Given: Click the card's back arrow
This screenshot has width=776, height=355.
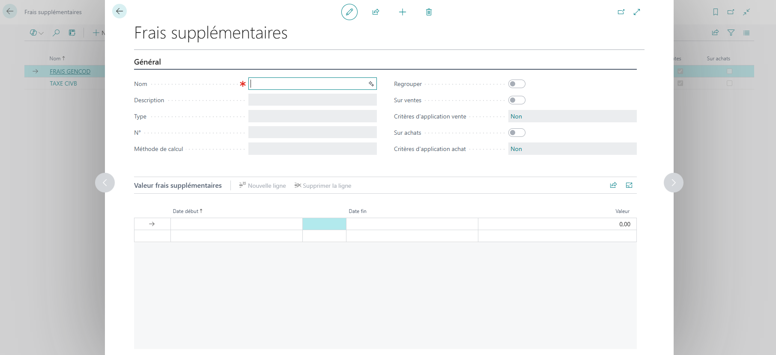Looking at the screenshot, I should [x=119, y=11].
